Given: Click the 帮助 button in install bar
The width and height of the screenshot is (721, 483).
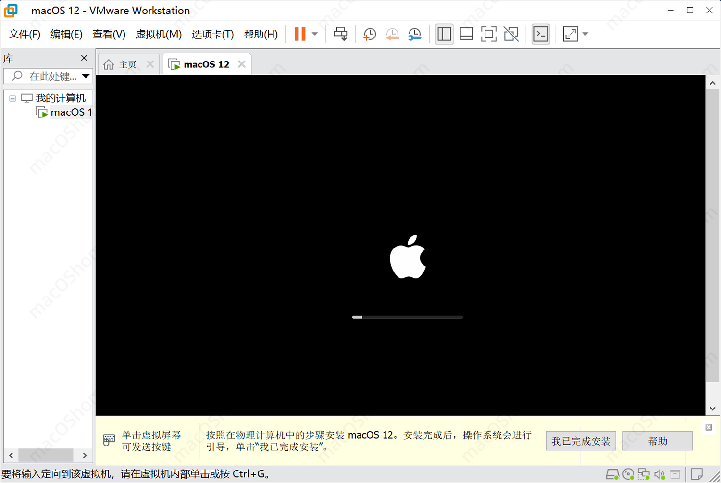Looking at the screenshot, I should tap(658, 441).
